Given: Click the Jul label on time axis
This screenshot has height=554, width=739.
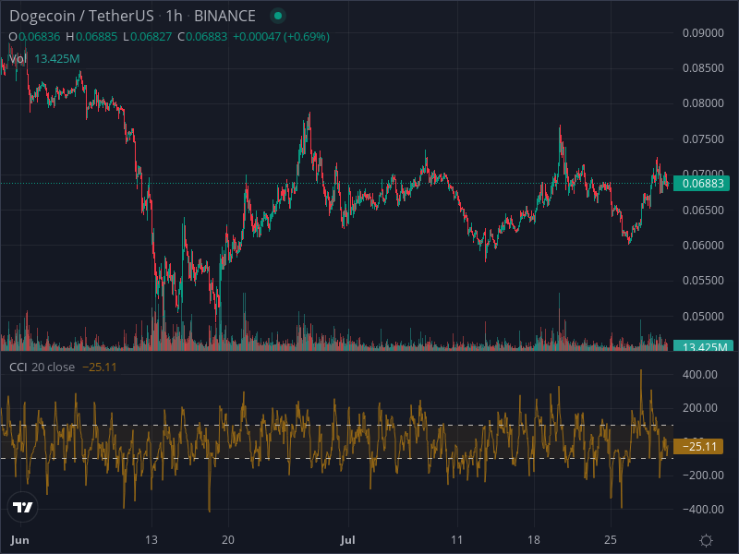Looking at the screenshot, I should point(347,540).
